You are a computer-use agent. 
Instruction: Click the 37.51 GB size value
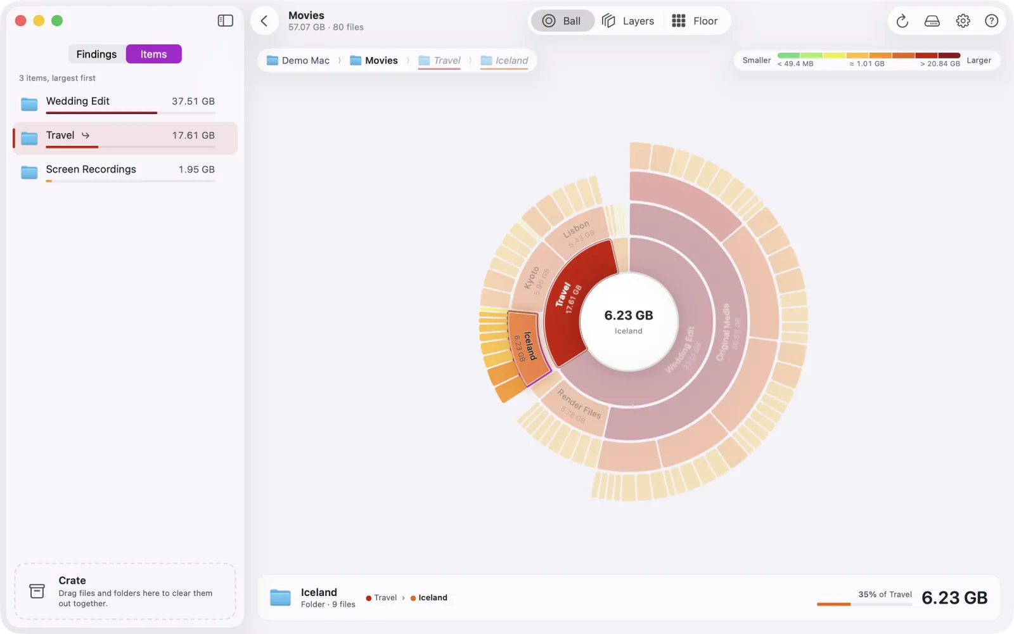(193, 101)
